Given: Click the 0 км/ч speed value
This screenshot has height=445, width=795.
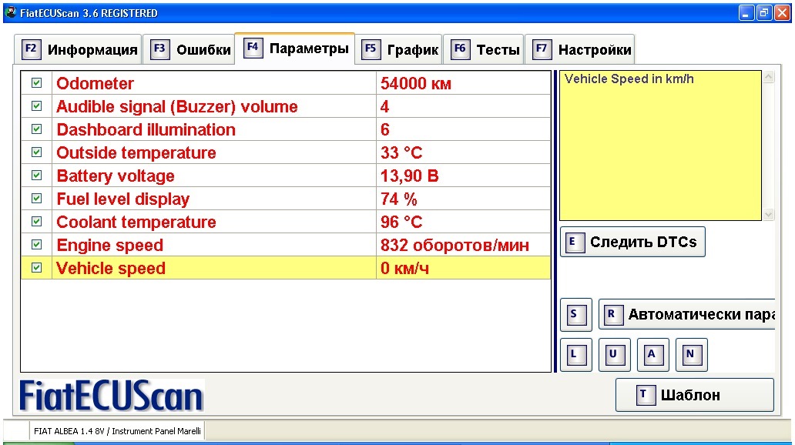Looking at the screenshot, I should coord(404,268).
